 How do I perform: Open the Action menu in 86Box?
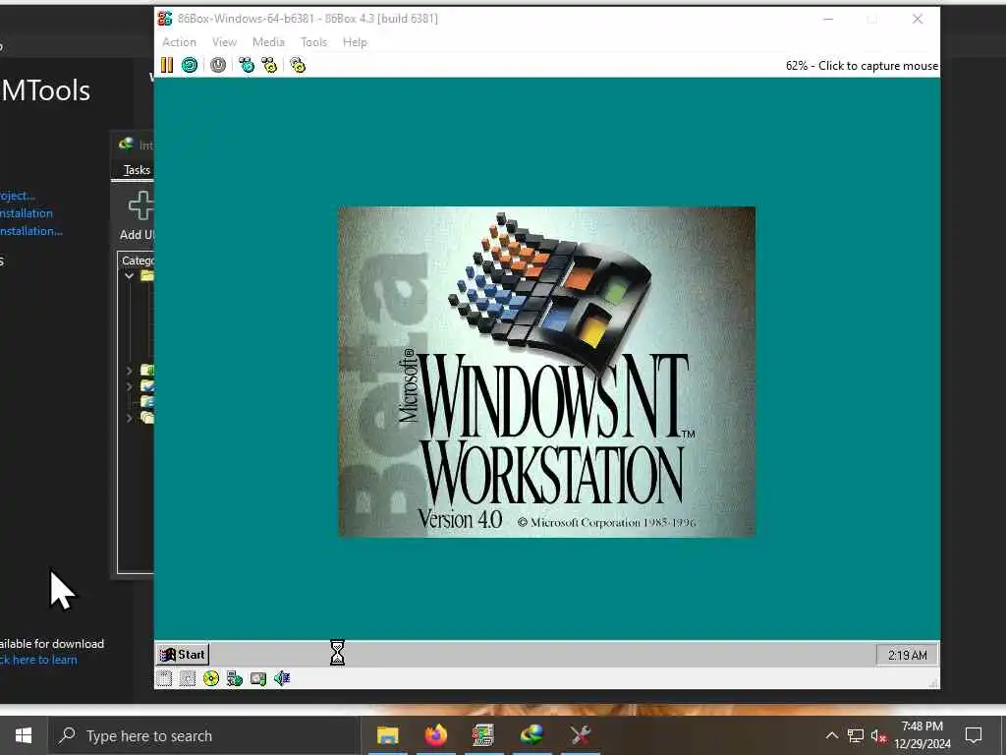coord(179,42)
